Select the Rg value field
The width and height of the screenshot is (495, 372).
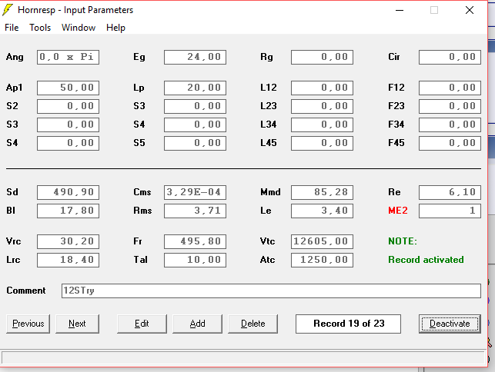point(322,57)
